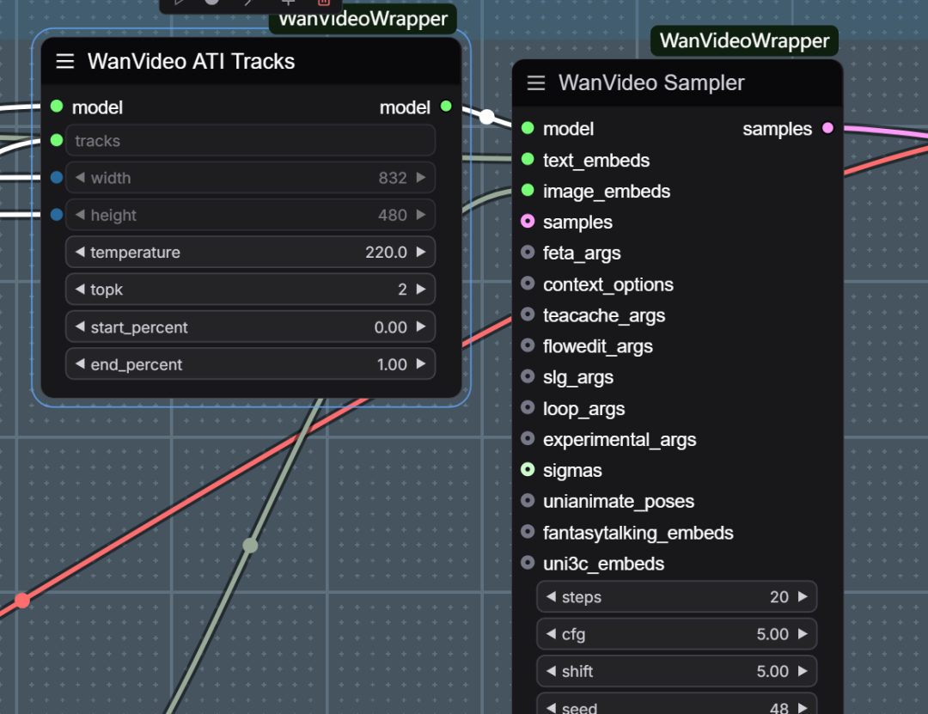Click the temperature value 220.0
928x714 pixels.
pyautogui.click(x=386, y=253)
